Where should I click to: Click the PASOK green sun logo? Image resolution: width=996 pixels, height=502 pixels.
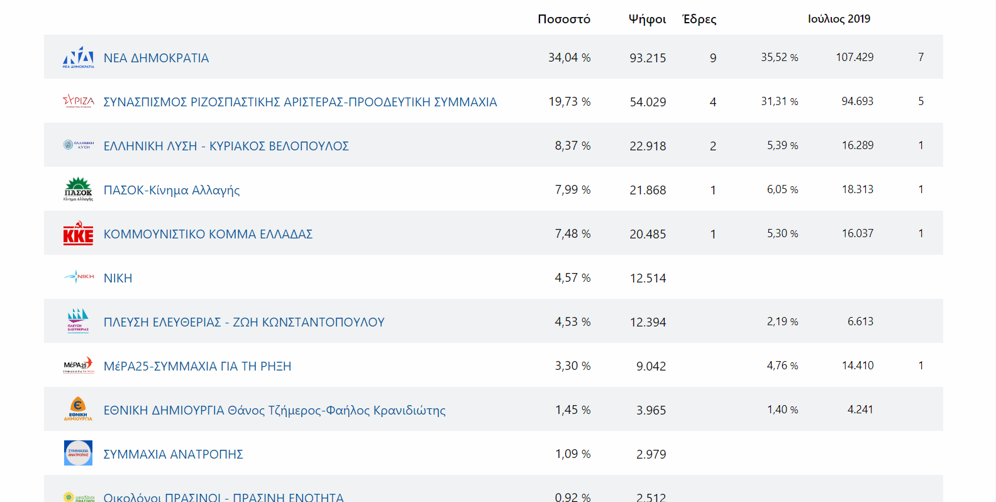coord(78,189)
